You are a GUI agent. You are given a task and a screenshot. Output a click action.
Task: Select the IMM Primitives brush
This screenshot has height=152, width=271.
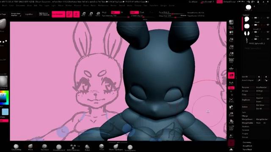click(x=73, y=147)
